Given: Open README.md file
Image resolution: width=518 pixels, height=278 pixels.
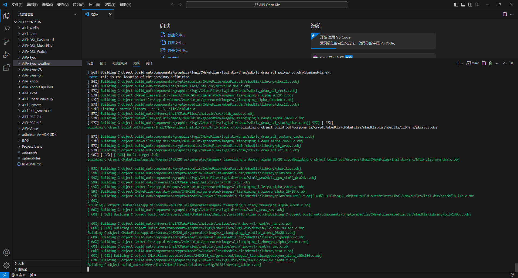Looking at the screenshot, I should 47,164.
